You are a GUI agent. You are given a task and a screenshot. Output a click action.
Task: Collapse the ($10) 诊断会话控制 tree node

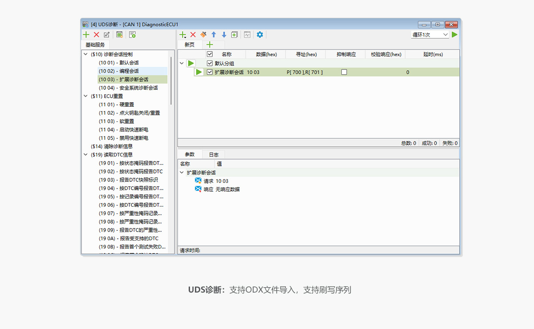coord(86,54)
